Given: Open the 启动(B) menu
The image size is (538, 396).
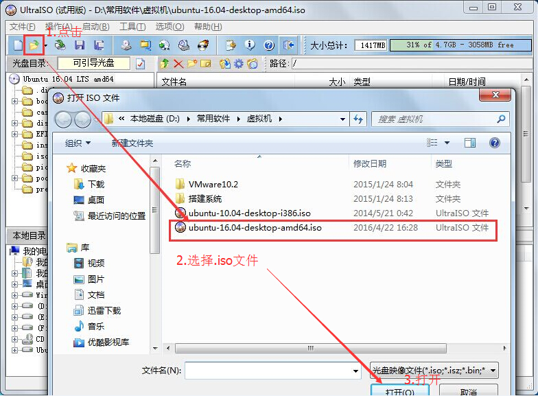Looking at the screenshot, I should click(96, 27).
